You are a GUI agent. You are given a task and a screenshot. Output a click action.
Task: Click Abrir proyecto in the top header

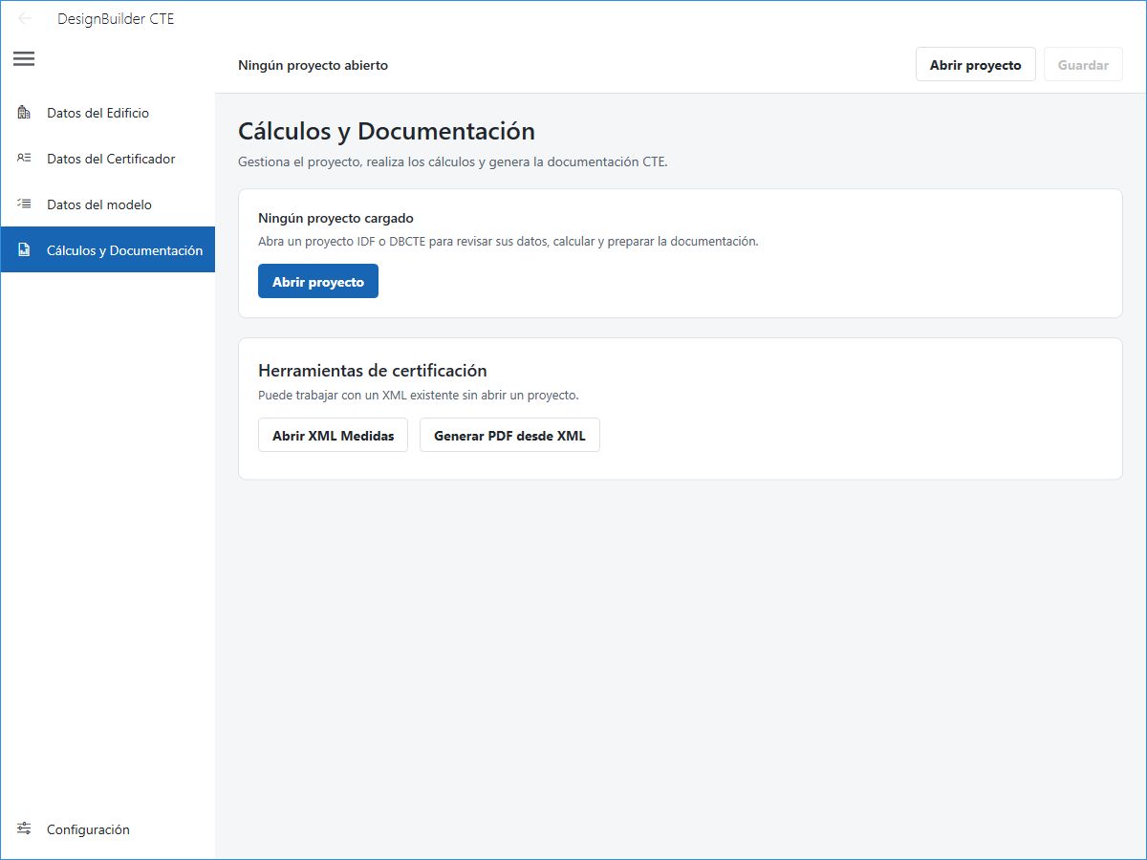pyautogui.click(x=976, y=65)
